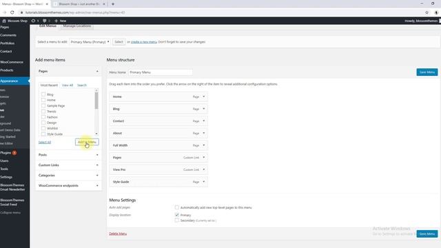Switch to the Manage Locations tab
This screenshot has width=441, height=248.
(x=77, y=26)
